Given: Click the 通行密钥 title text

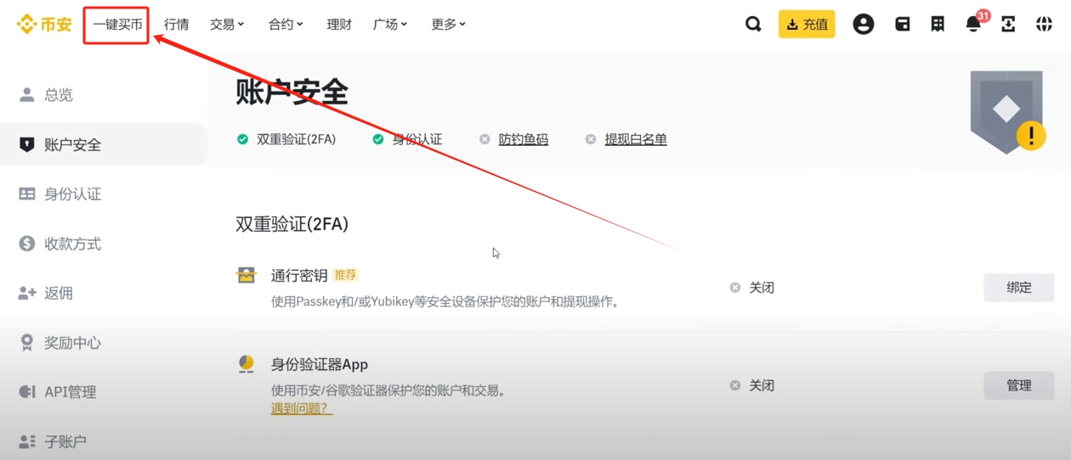Looking at the screenshot, I should [299, 275].
